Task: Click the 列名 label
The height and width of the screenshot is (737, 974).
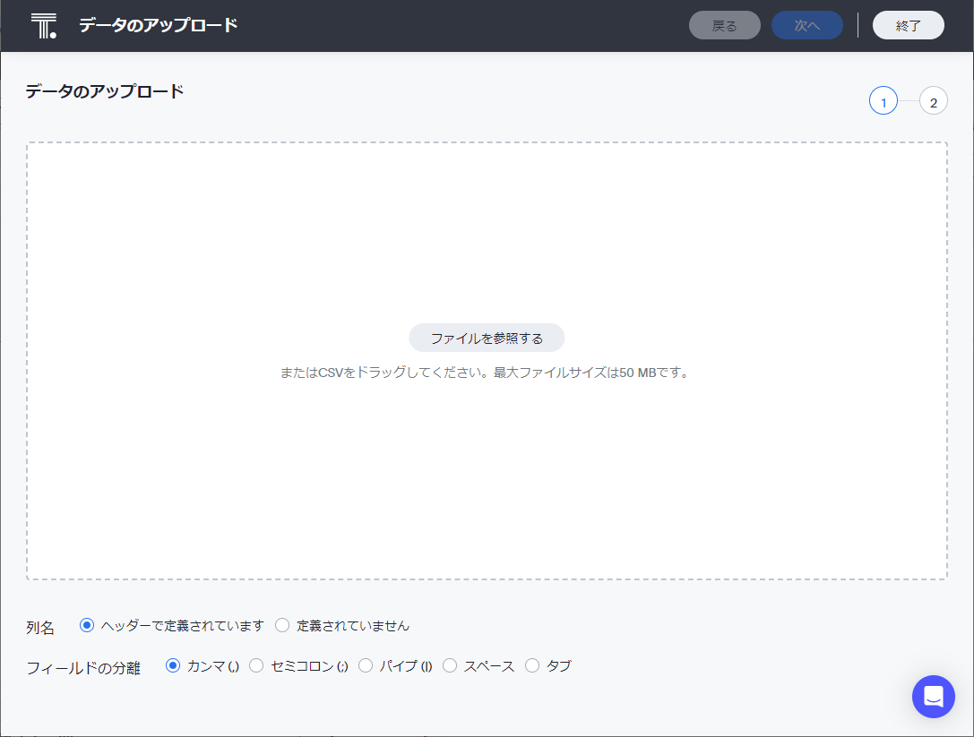Action: (x=40, y=628)
